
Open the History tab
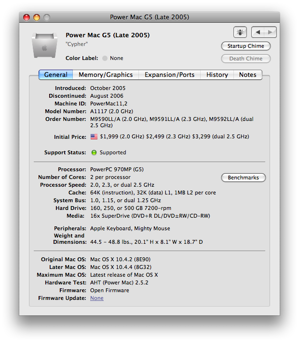tap(217, 75)
